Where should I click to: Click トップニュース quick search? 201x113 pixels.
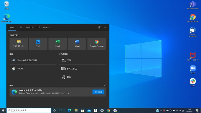coord(83,69)
